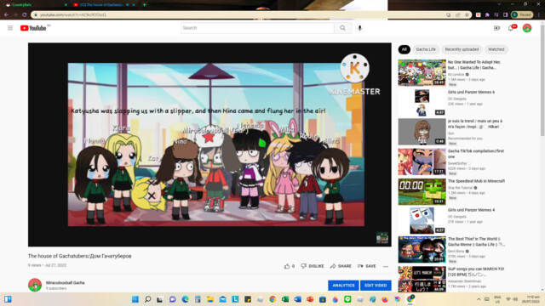Open Windows Start menu on taskbar
This screenshot has width=545, height=306.
click(135, 299)
